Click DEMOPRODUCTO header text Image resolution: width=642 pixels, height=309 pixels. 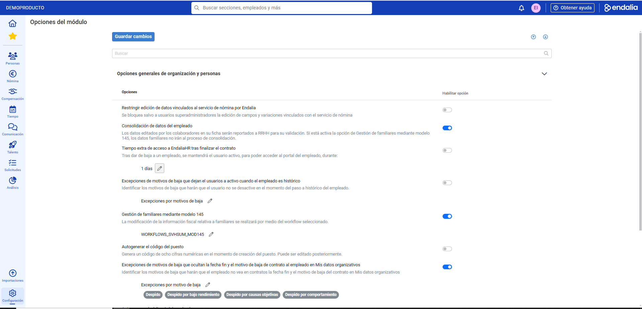point(25,8)
